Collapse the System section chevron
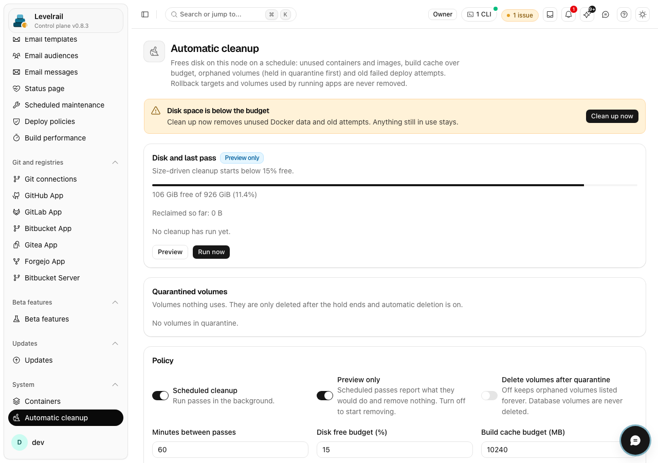 [115, 385]
